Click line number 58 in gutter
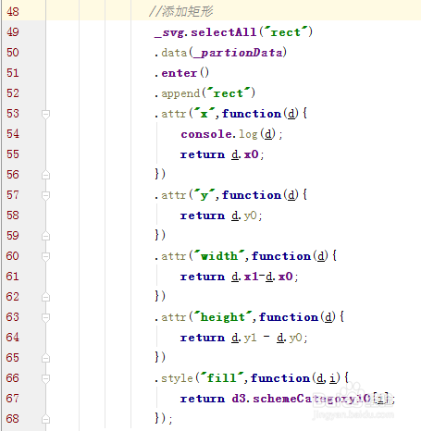Image resolution: width=421 pixels, height=431 pixels. 13,215
